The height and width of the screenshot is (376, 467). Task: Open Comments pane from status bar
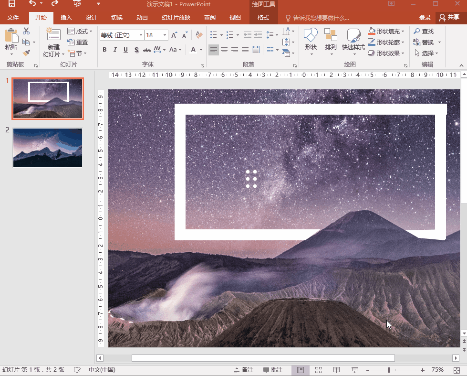coord(273,370)
